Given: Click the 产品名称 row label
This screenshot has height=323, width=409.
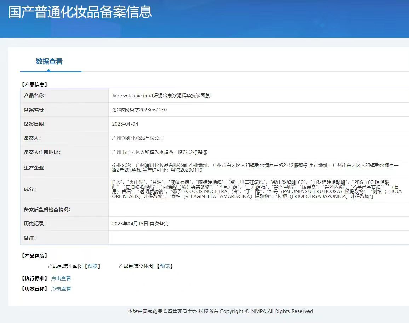Looking at the screenshot, I should (x=35, y=96).
